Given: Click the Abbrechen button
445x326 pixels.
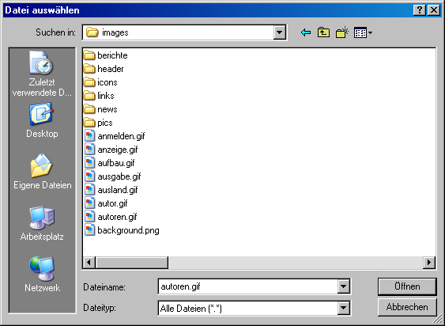Looking at the screenshot, I should pyautogui.click(x=407, y=307).
